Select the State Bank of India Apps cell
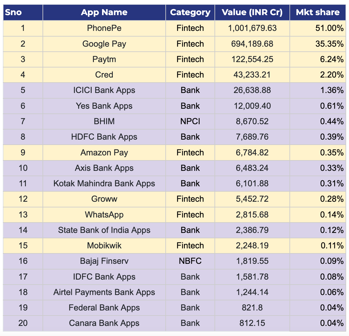 coord(104,230)
